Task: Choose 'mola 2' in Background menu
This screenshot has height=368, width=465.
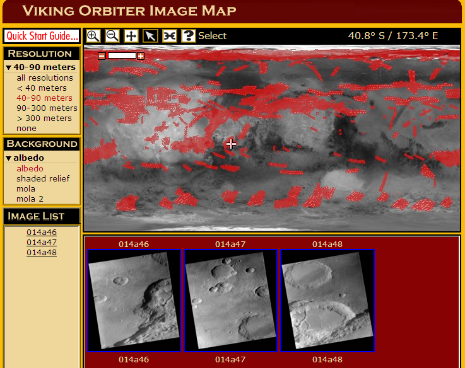Action: (x=30, y=199)
